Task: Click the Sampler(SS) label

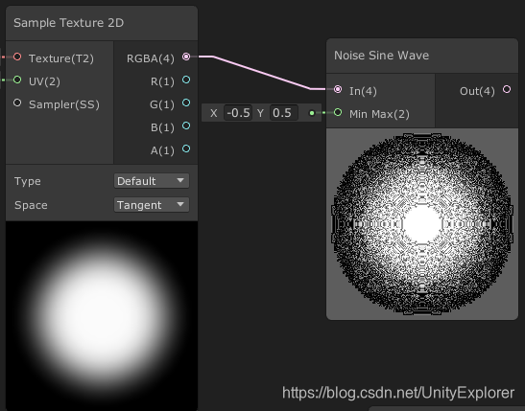Action: click(x=64, y=104)
